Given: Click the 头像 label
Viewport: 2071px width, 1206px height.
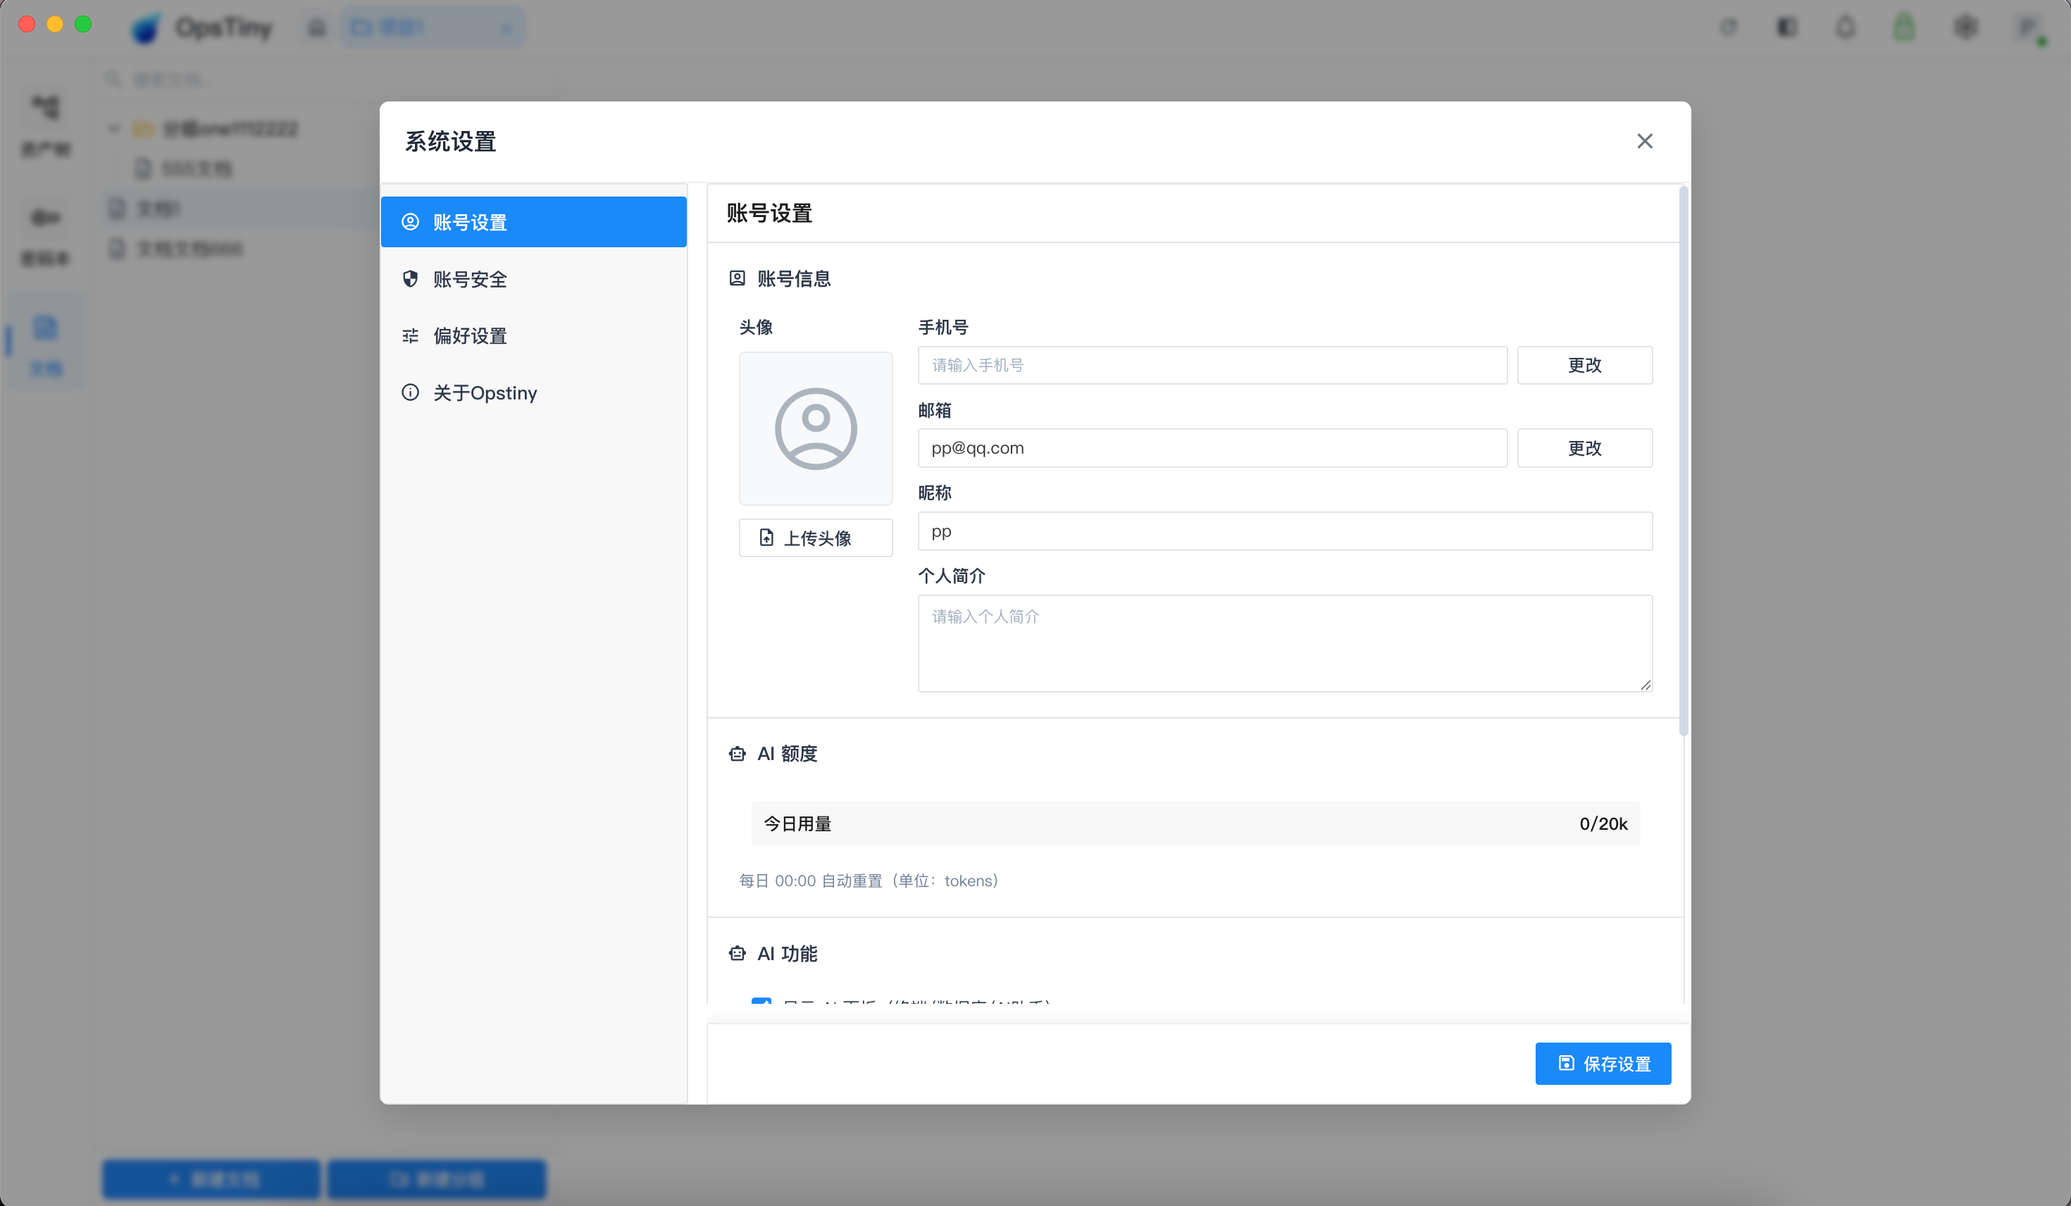Looking at the screenshot, I should [756, 327].
